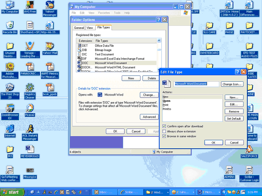The image size is (262, 196).
Task: Select the PANASONIC PDF desktop file
Action: coord(30,69)
